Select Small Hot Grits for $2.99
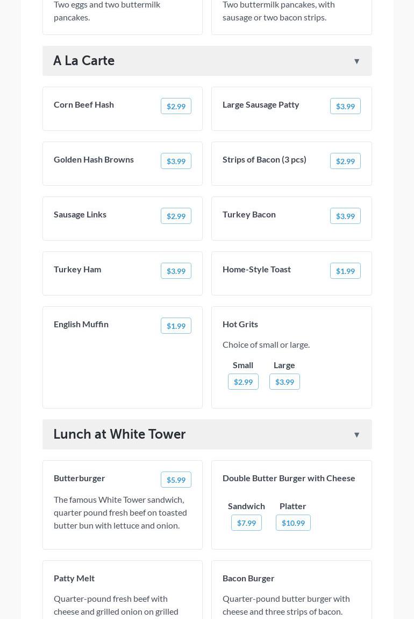Image resolution: width=414 pixels, height=619 pixels. 243,382
